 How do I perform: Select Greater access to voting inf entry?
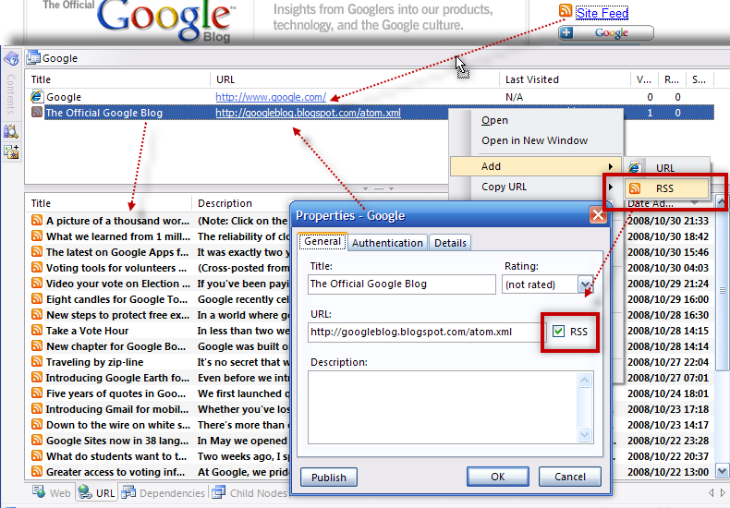point(116,472)
